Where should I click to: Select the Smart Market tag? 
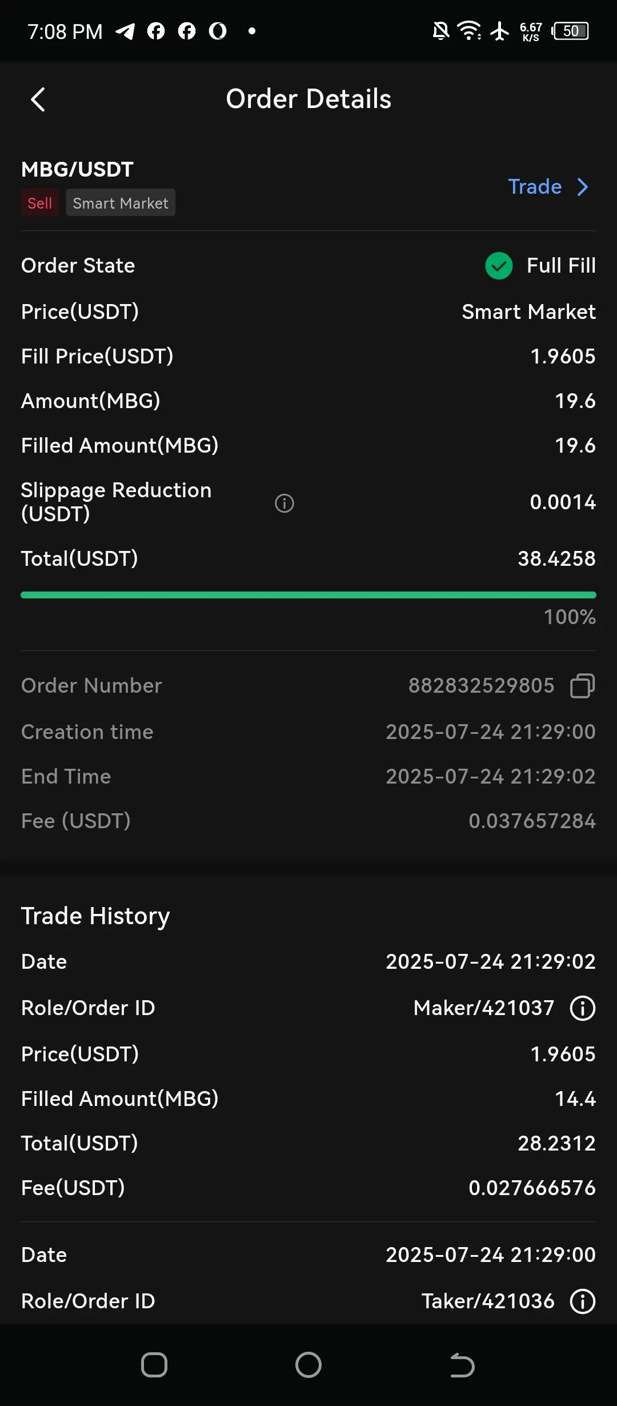pyautogui.click(x=121, y=203)
